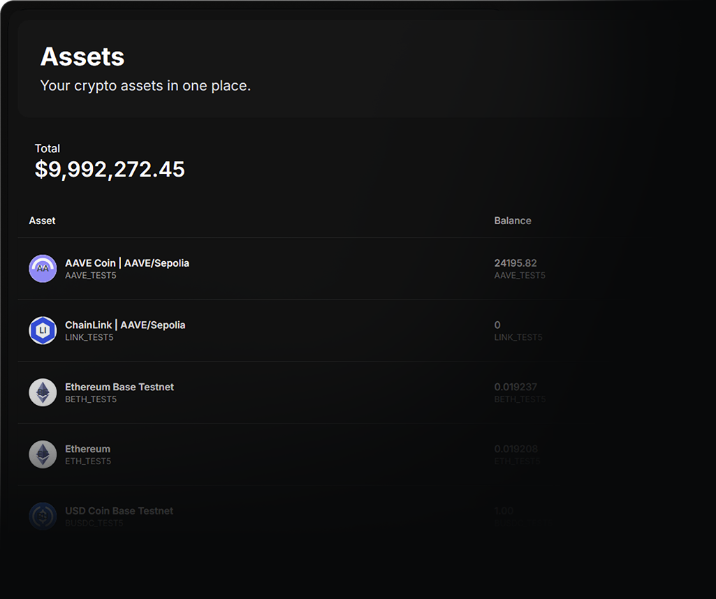The image size is (716, 599).
Task: Click the total amount $9,992,272.45
Action: pyautogui.click(x=110, y=170)
